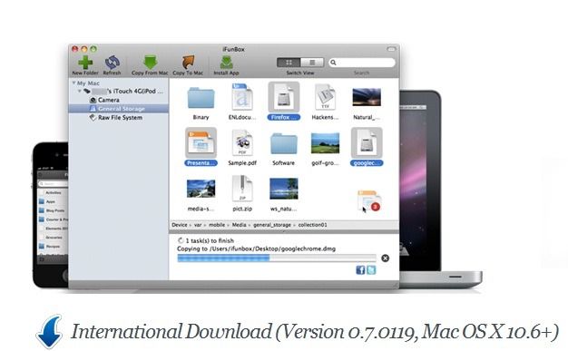Select the iTouch 4G device entry
The image size is (568, 351).
124,92
